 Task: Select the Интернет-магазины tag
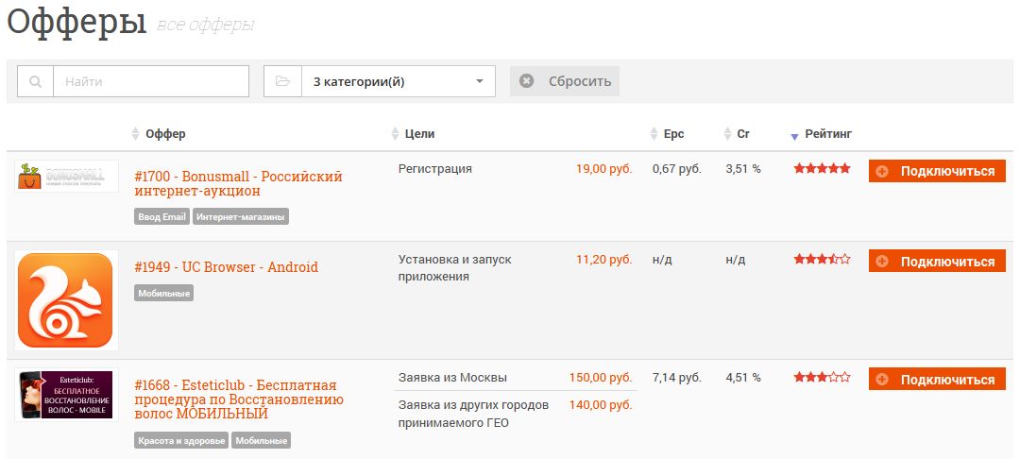(241, 216)
